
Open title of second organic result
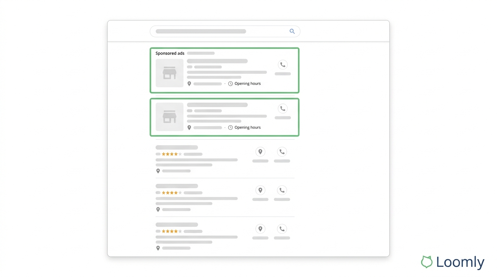click(177, 186)
